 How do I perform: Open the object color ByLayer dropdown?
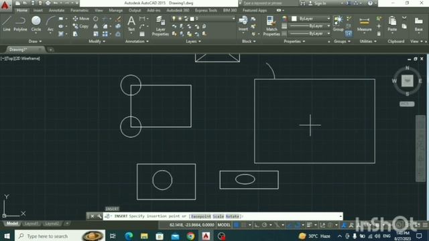pyautogui.click(x=311, y=19)
